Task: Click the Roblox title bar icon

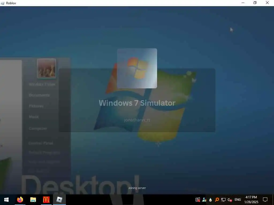Action: 3,3
